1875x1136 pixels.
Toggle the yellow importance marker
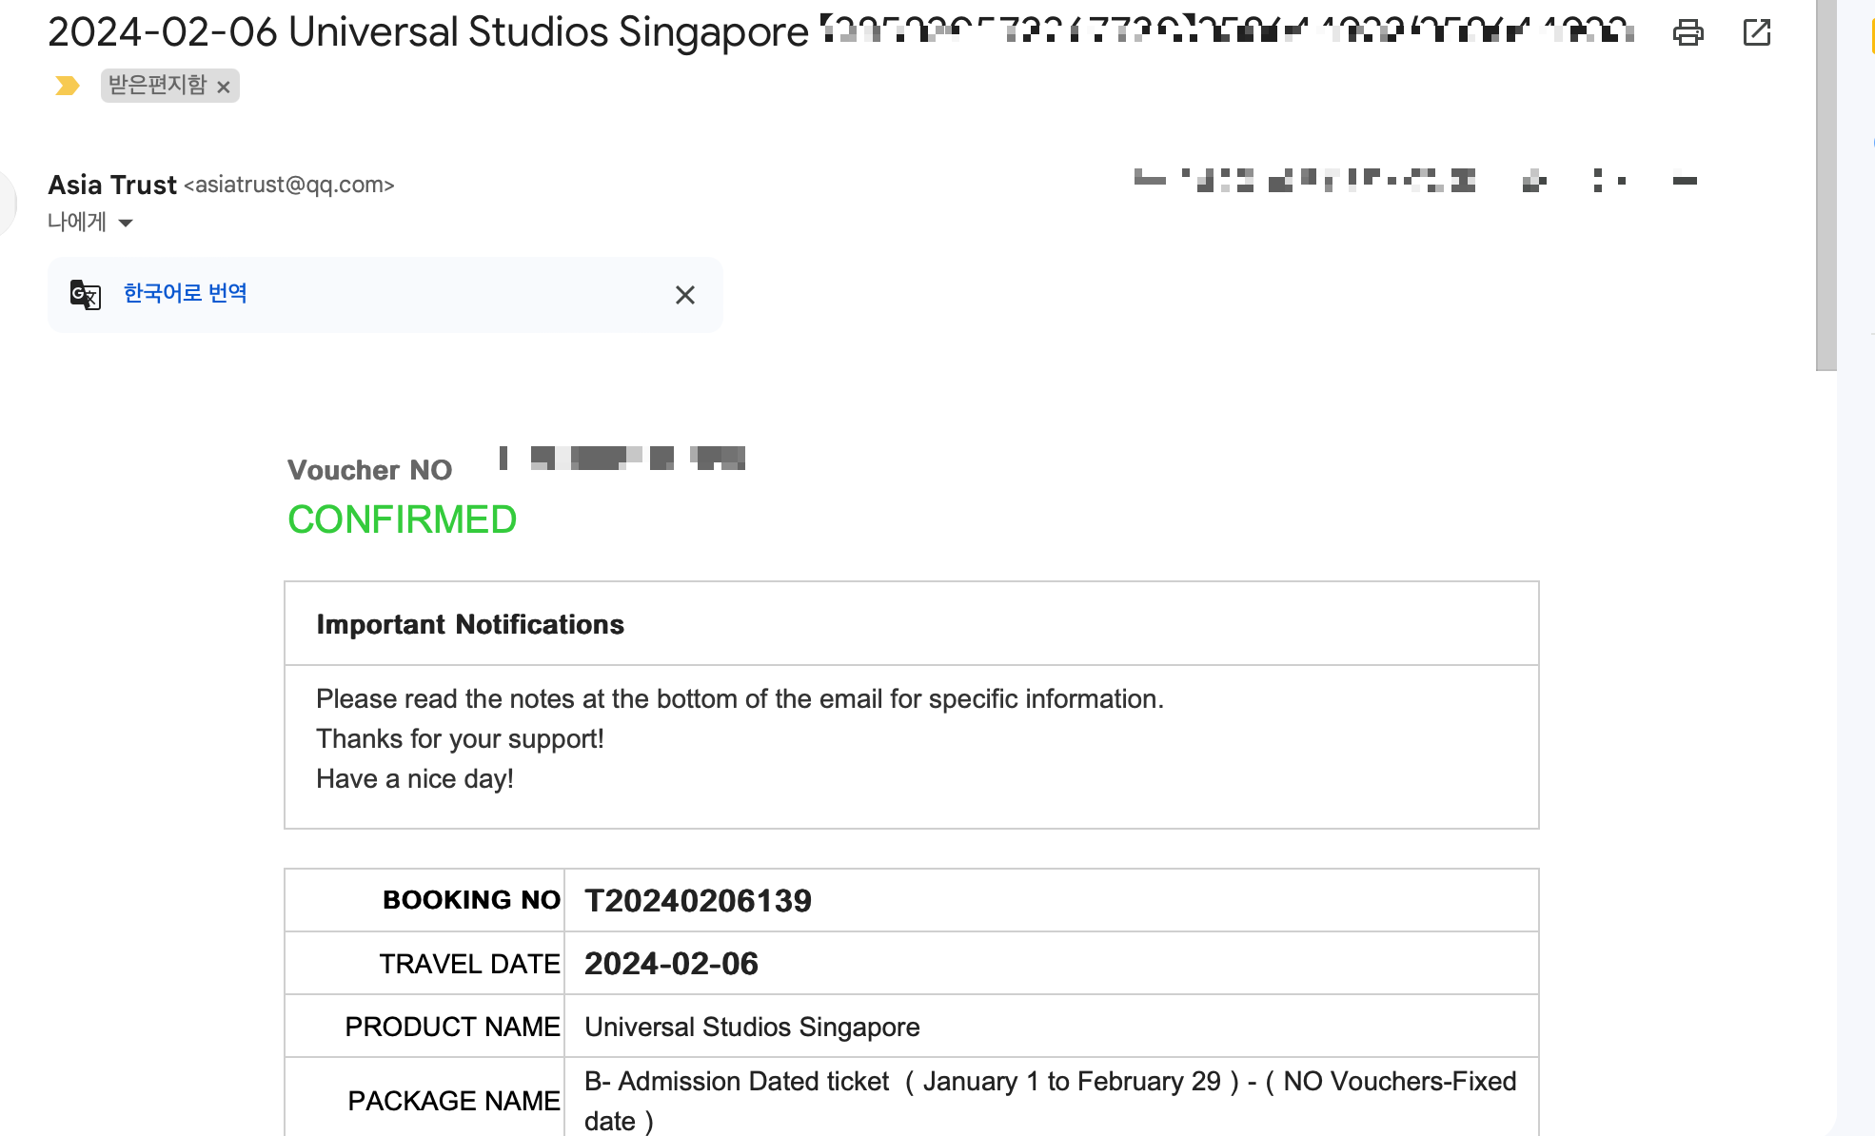[x=67, y=87]
